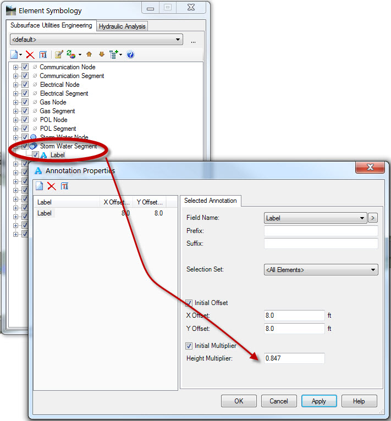Click Label column header
The image size is (391, 421).
[67, 202]
